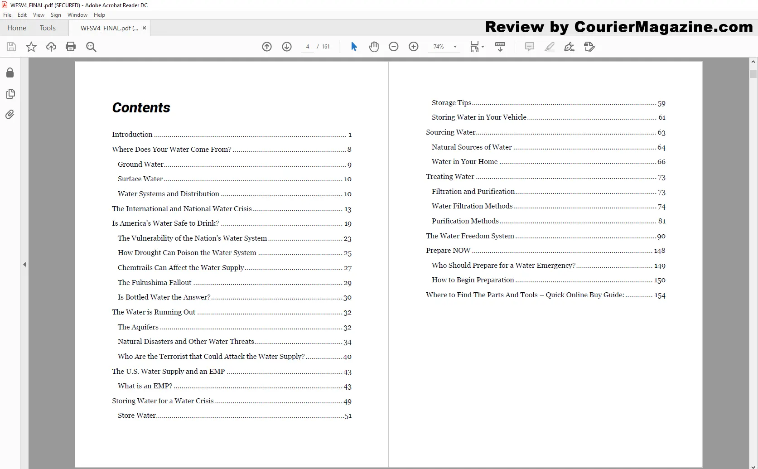Select the WFSV4_FINAL.pdf document tab
Viewport: 758px width, 469px height.
pos(109,28)
